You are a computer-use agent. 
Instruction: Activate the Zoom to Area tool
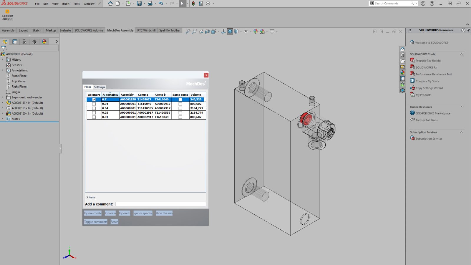click(195, 31)
